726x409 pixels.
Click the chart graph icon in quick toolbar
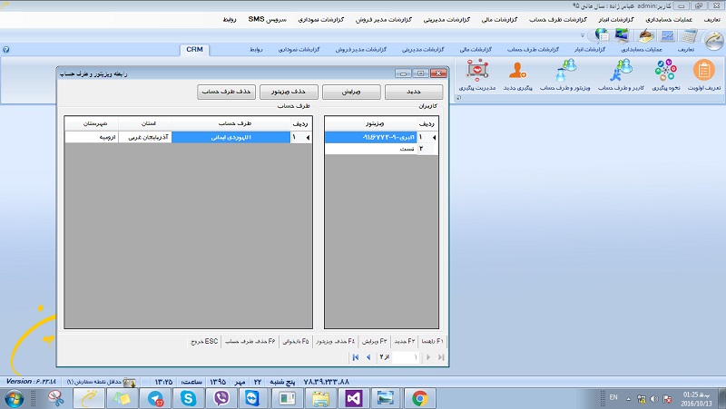(667, 36)
